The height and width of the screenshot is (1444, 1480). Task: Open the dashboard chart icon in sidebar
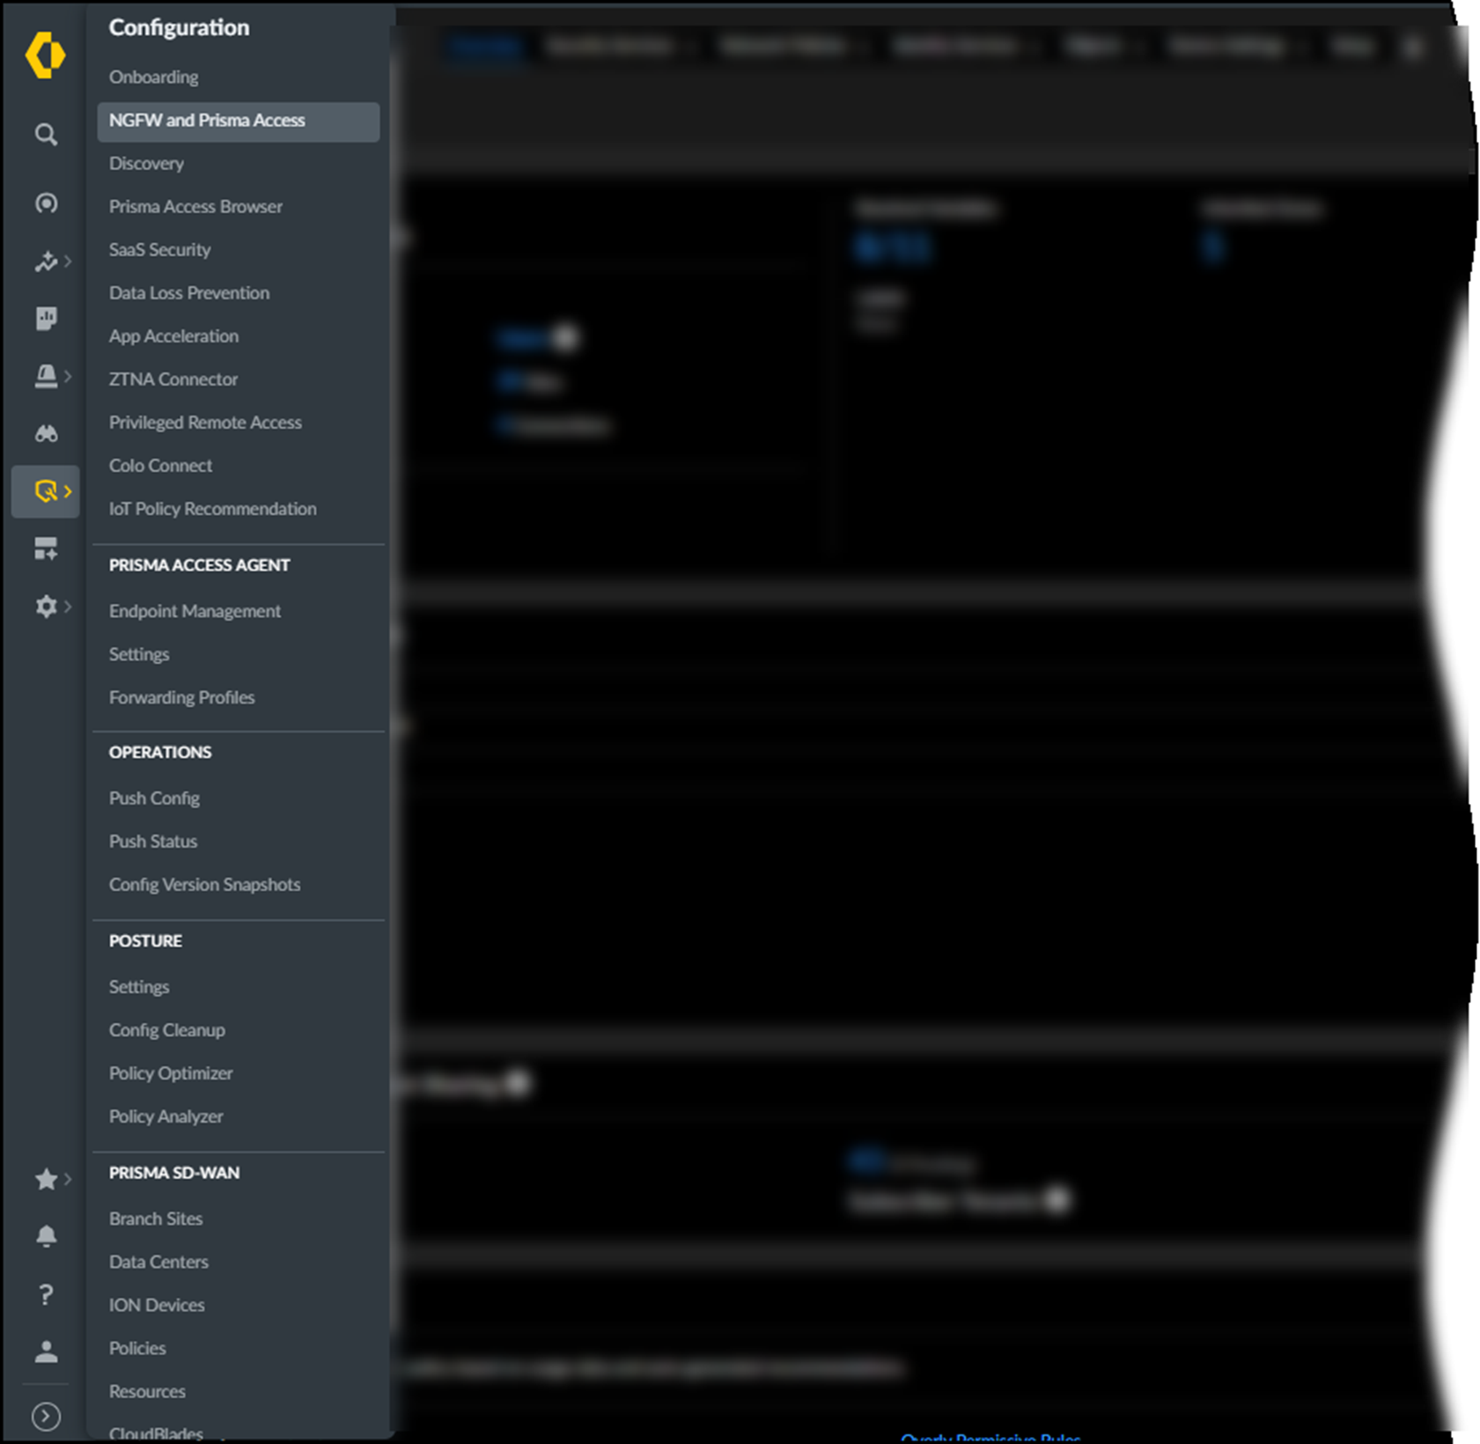(46, 318)
